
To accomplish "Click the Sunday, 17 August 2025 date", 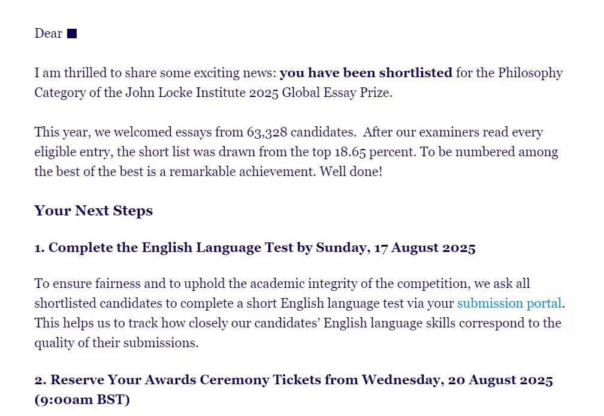I will [x=395, y=248].
